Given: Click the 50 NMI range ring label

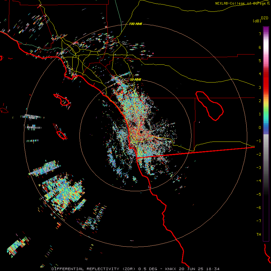Looking at the screenshot, I should pos(135,79).
